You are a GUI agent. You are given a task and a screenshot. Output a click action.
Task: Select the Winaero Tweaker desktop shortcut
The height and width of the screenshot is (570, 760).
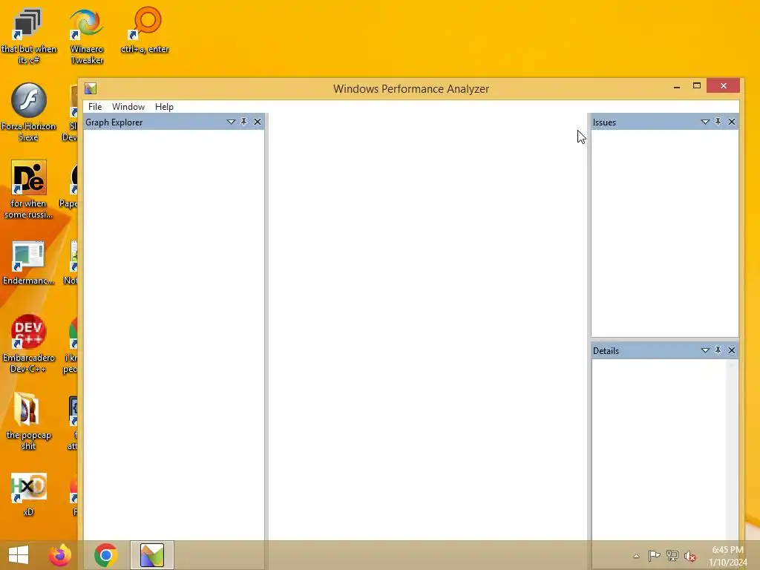(x=87, y=37)
